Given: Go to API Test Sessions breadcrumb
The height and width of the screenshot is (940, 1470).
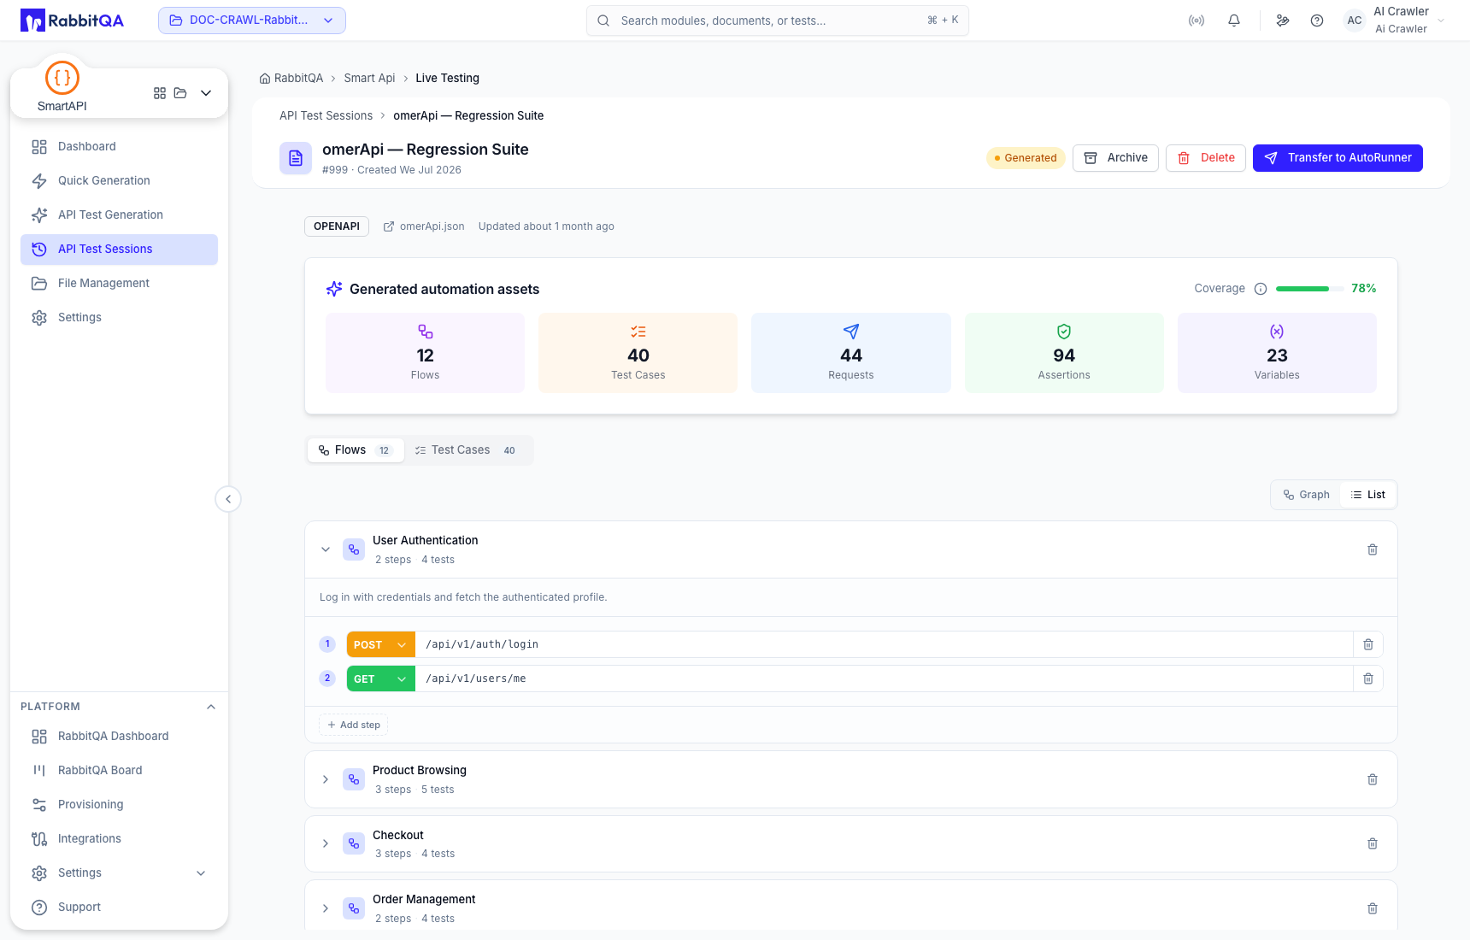Looking at the screenshot, I should coord(326,116).
